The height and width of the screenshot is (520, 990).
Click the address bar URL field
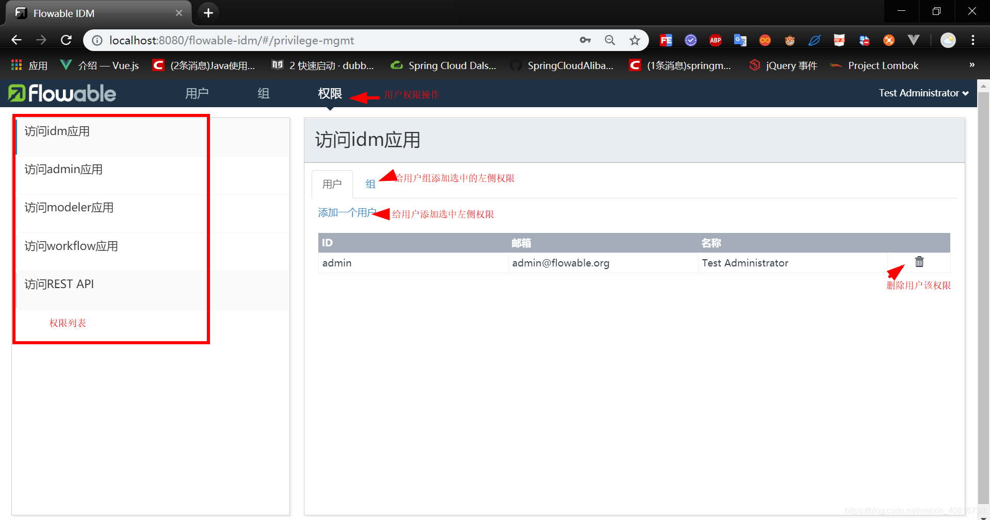coord(335,40)
